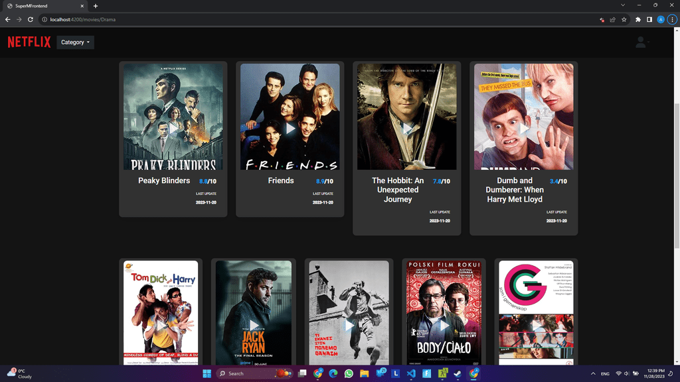Click "Dumb and Dumberer: When Harry Met Lloyd" title
Screen dimensions: 680x382
[515, 190]
